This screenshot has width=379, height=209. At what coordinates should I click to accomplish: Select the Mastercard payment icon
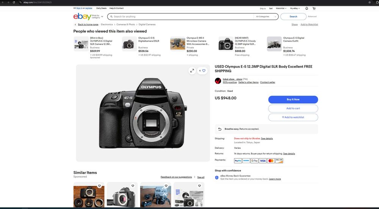pyautogui.click(x=271, y=161)
